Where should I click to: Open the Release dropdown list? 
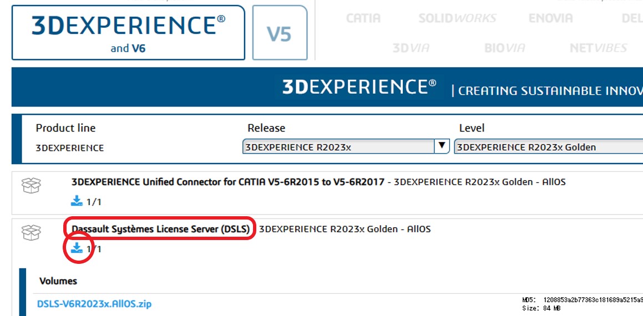[340, 147]
